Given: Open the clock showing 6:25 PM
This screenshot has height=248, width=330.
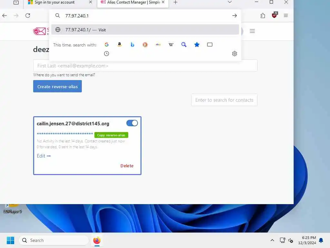Looking at the screenshot, I should [x=307, y=240].
